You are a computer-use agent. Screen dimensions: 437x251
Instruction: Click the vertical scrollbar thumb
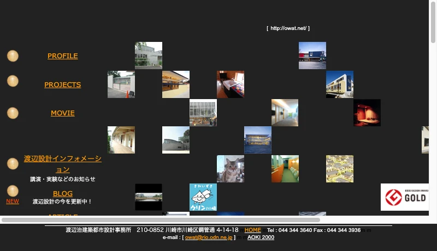point(433,22)
